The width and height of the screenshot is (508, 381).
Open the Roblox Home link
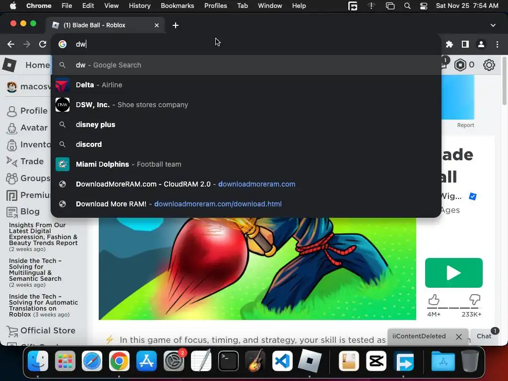click(x=38, y=65)
